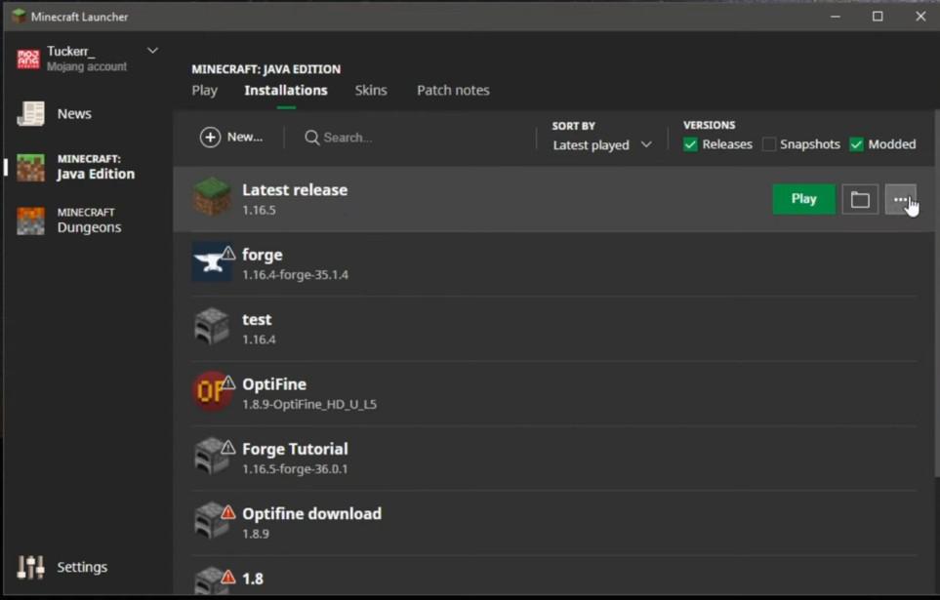Open Settings sliders icon
The image size is (940, 600).
(x=30, y=567)
